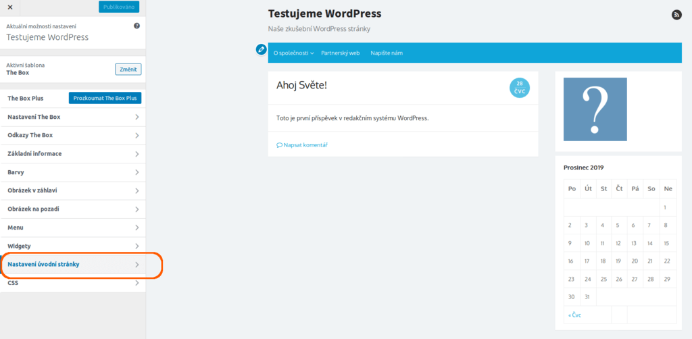Expand the Barvy section arrow
The image size is (692, 339).
(137, 172)
